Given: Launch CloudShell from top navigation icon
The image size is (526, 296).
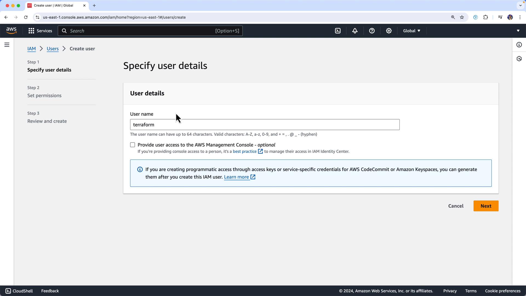Looking at the screenshot, I should tap(338, 31).
